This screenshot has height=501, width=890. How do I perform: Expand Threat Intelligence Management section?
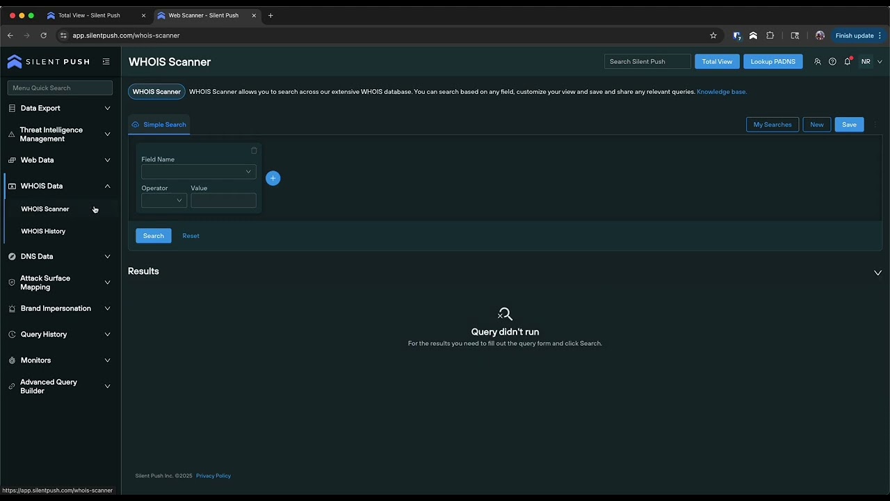[60, 134]
